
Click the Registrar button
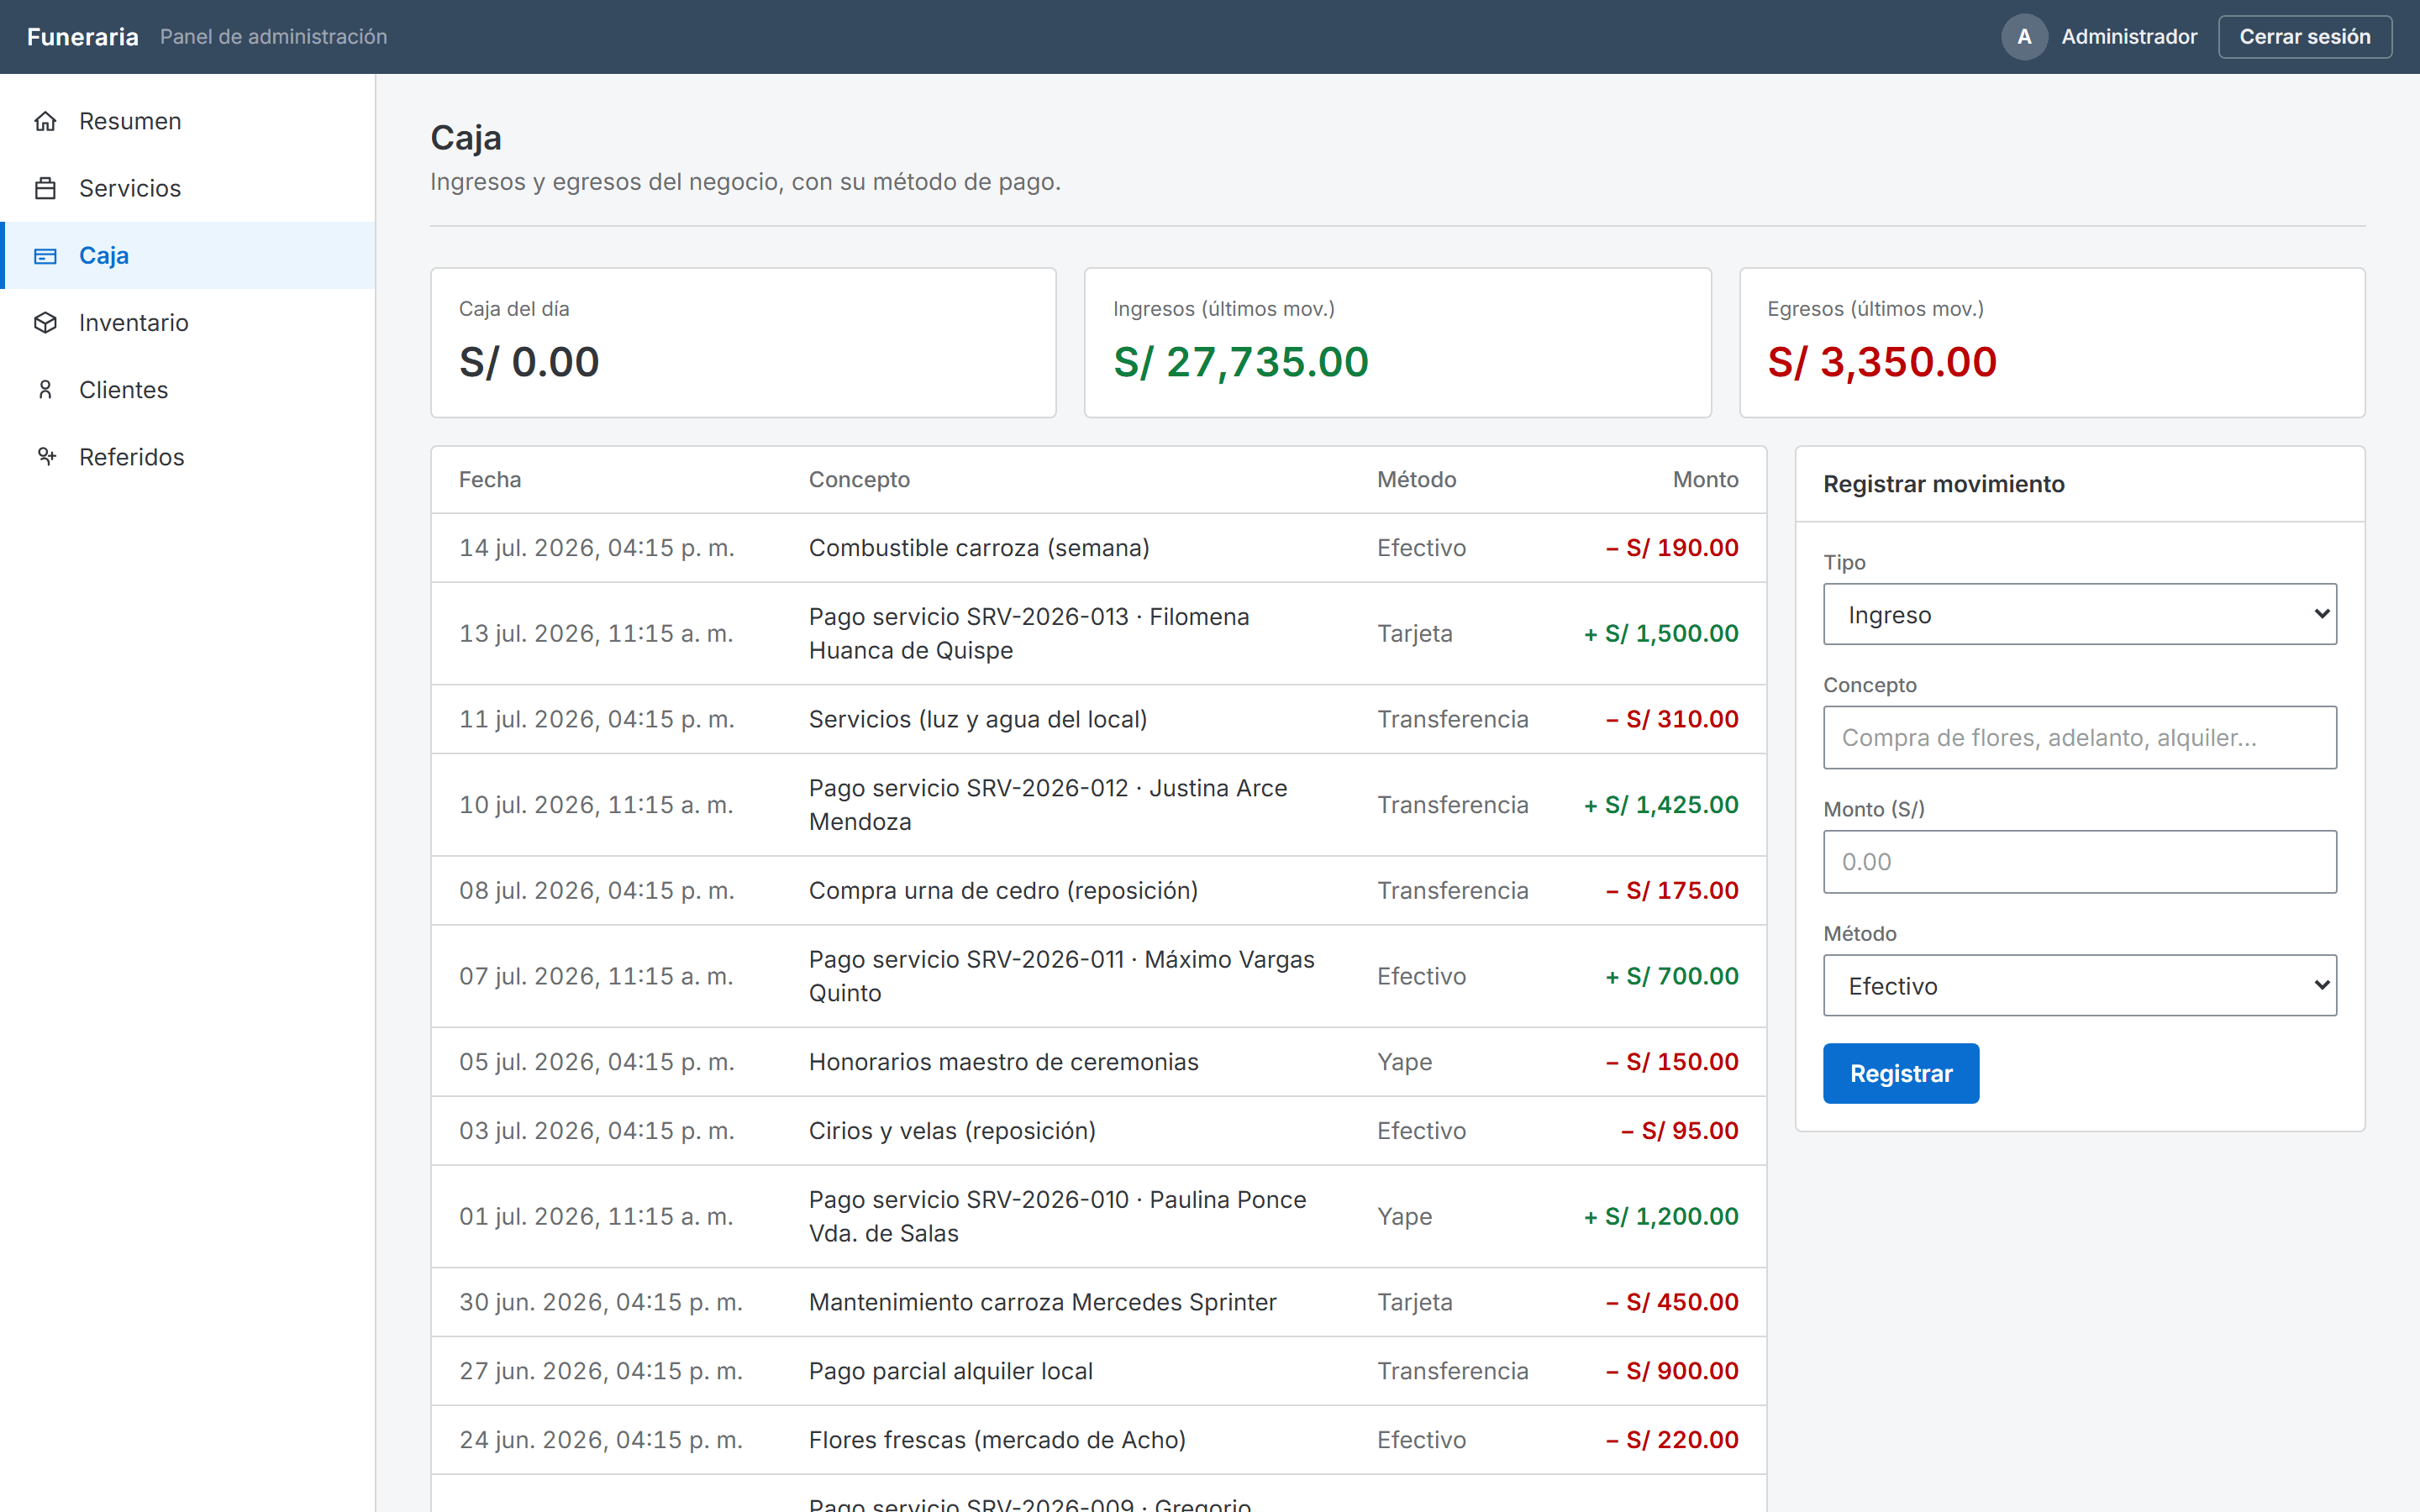click(1900, 1073)
